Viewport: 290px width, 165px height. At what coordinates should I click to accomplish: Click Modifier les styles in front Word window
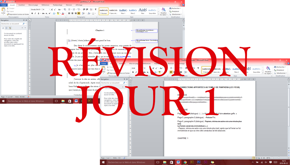click(268, 70)
